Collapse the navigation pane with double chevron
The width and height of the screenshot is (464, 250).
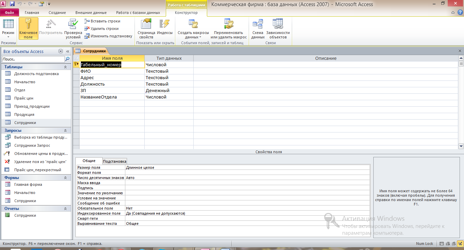pos(68,51)
